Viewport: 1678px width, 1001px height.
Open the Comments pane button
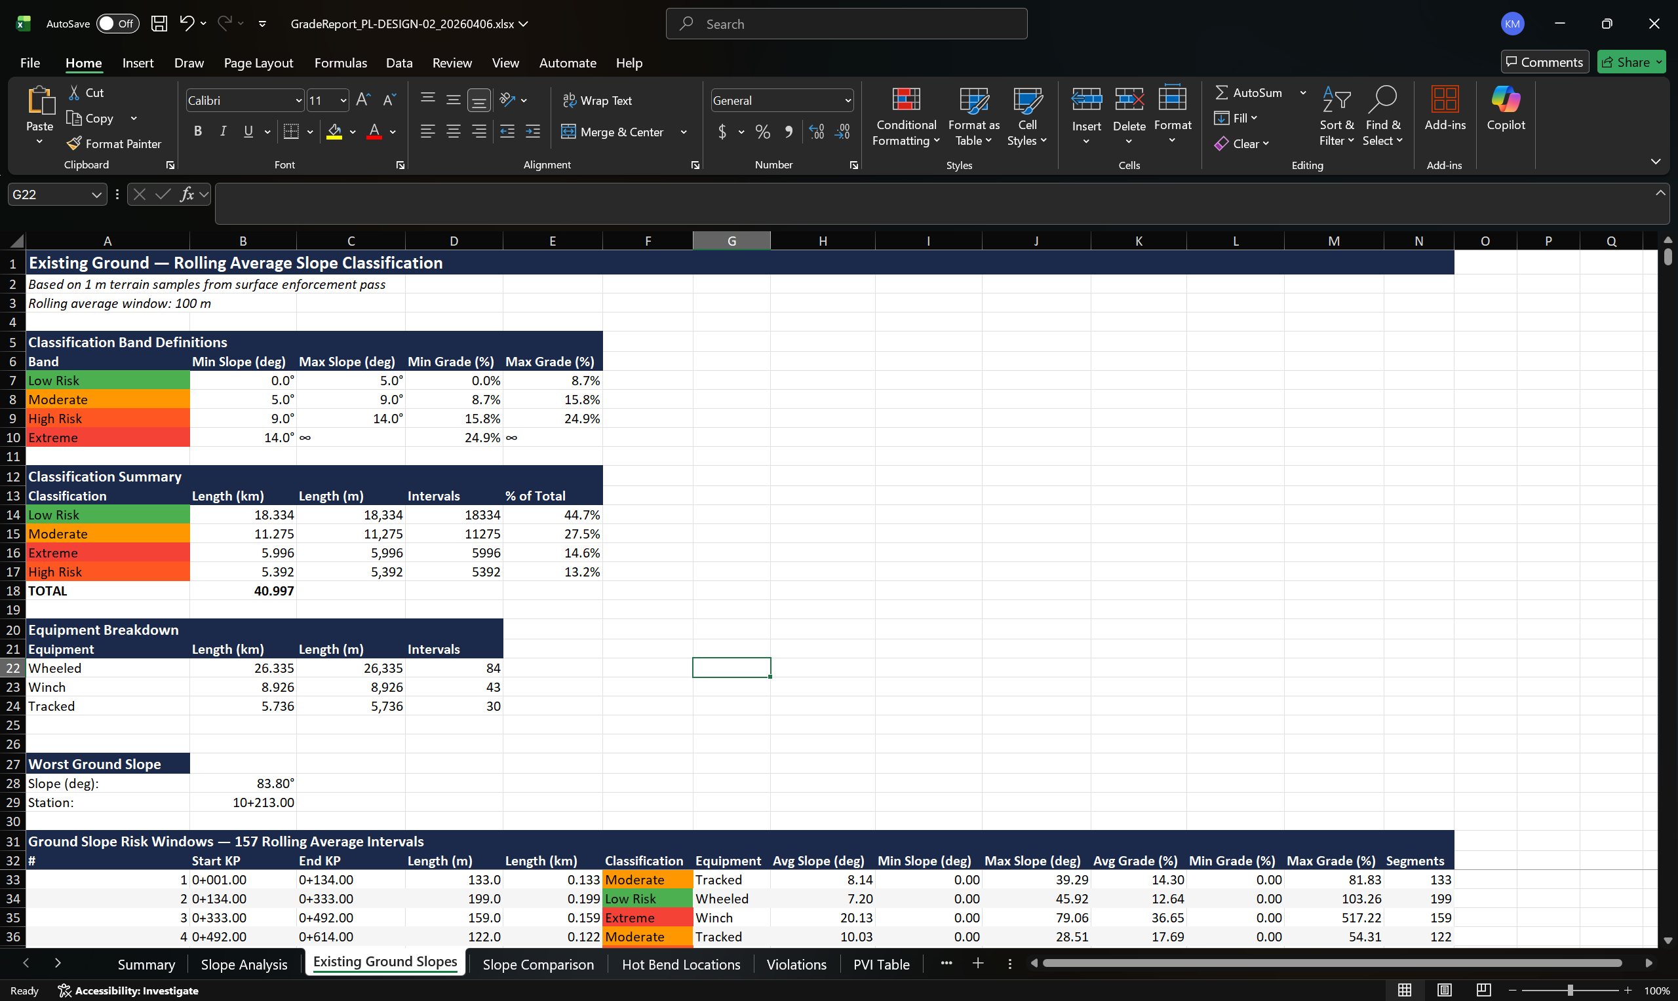1544,62
